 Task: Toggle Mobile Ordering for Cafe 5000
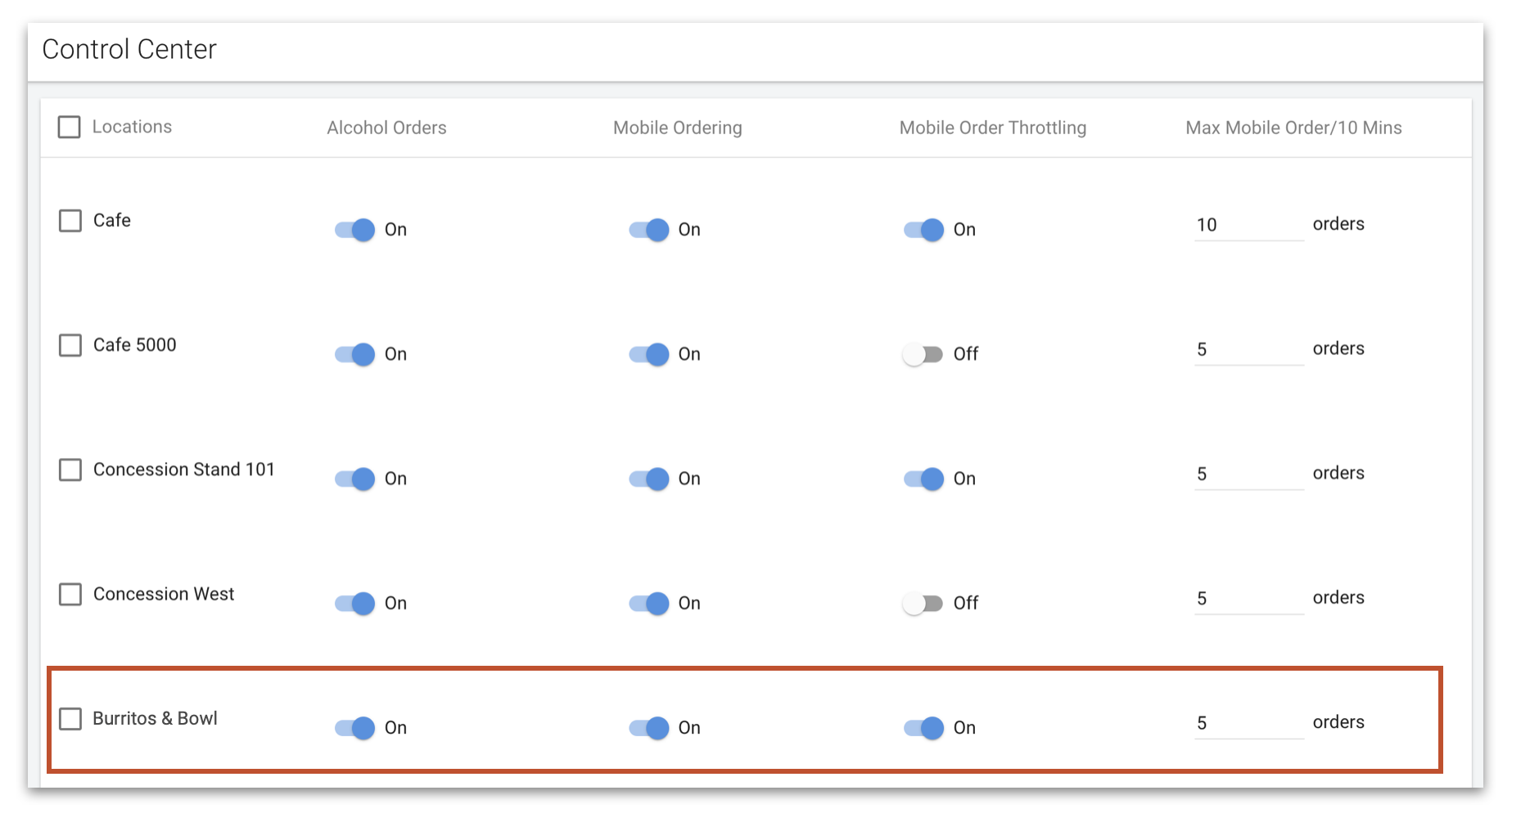coord(649,354)
